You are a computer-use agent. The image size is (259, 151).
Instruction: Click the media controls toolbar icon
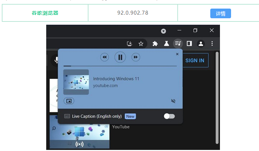(178, 44)
